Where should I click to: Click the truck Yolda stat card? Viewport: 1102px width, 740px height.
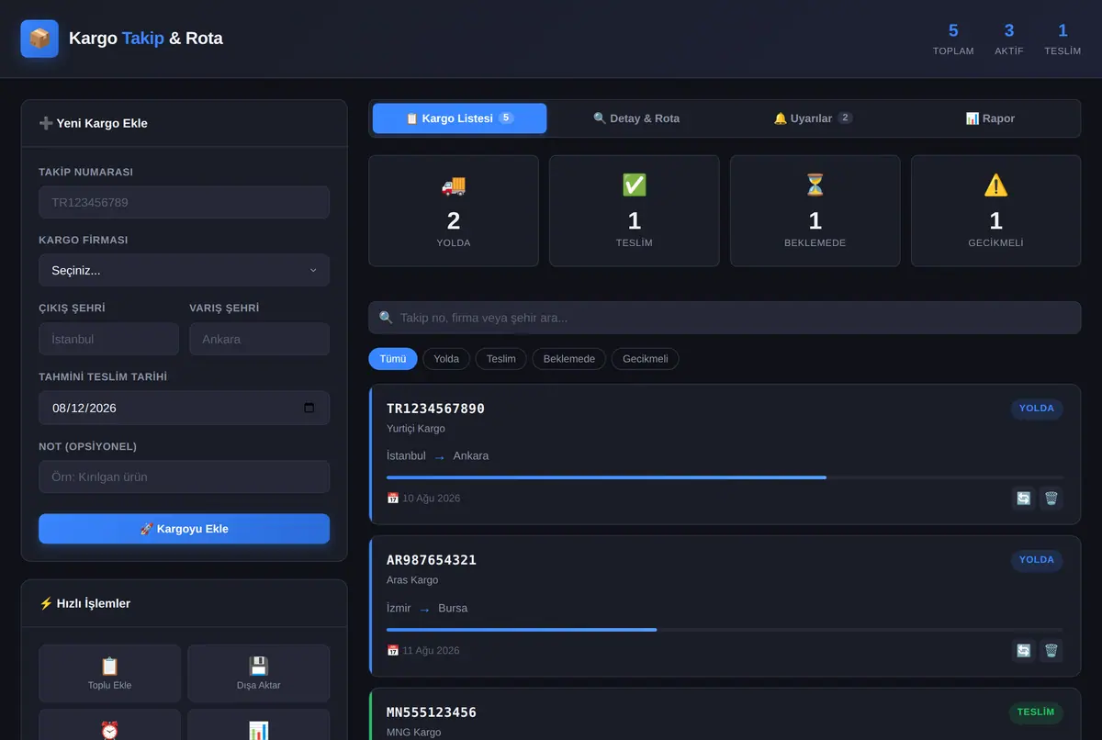click(454, 210)
